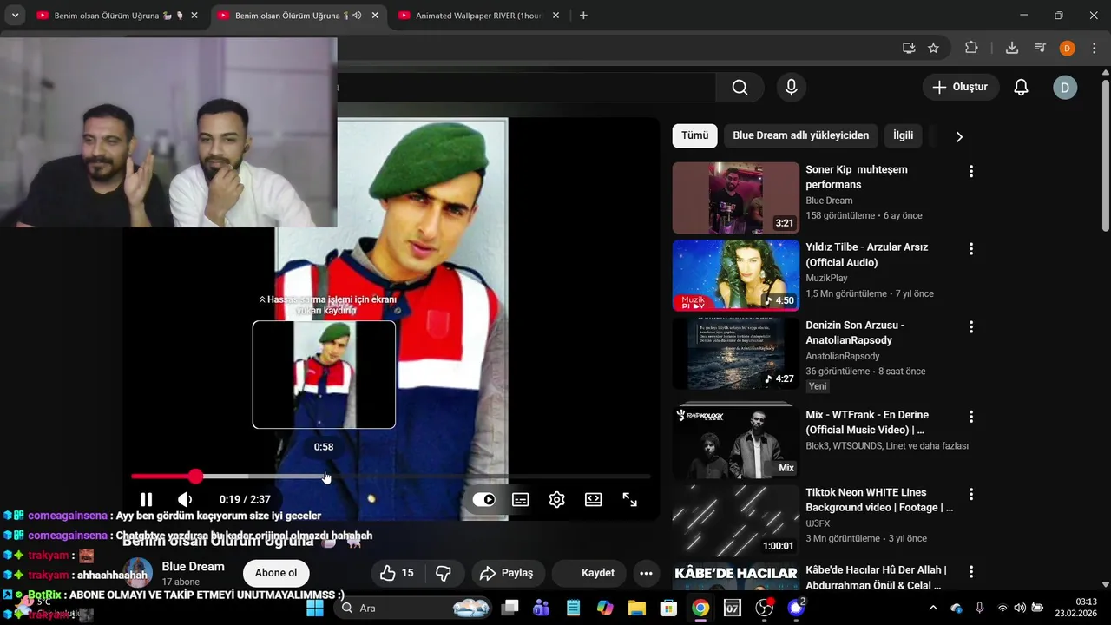Click the red scrubber handle on the progress bar
This screenshot has width=1111, height=625.
[196, 476]
